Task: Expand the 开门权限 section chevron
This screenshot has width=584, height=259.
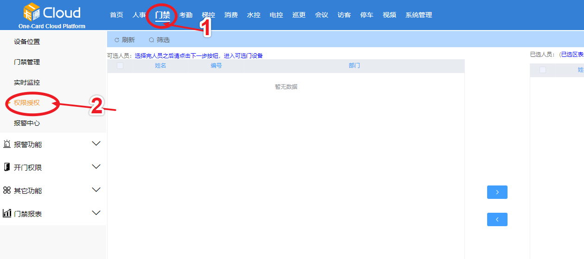Action: coord(96,167)
